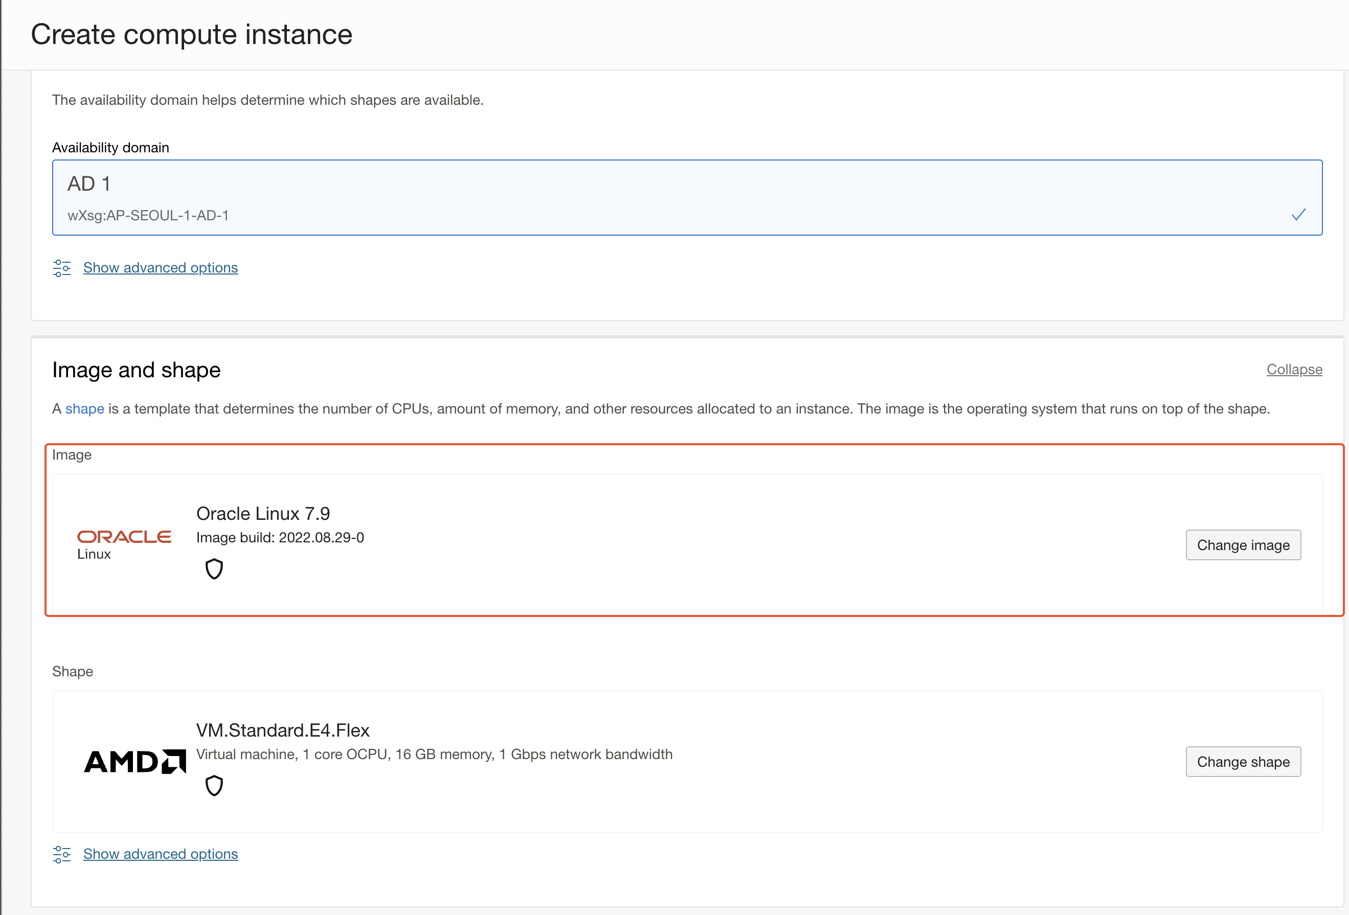
Task: Click the checkmark on the AD 1 card
Action: [1298, 215]
